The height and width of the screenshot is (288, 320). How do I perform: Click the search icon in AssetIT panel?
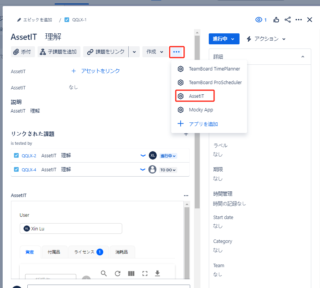click(x=104, y=273)
